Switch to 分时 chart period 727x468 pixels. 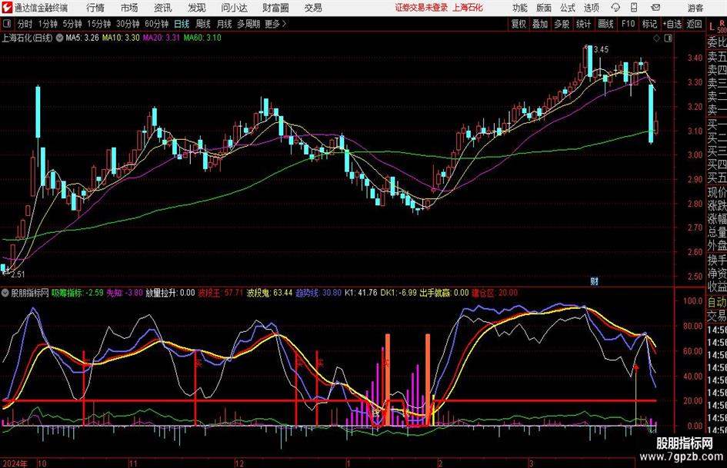pyautogui.click(x=25, y=24)
